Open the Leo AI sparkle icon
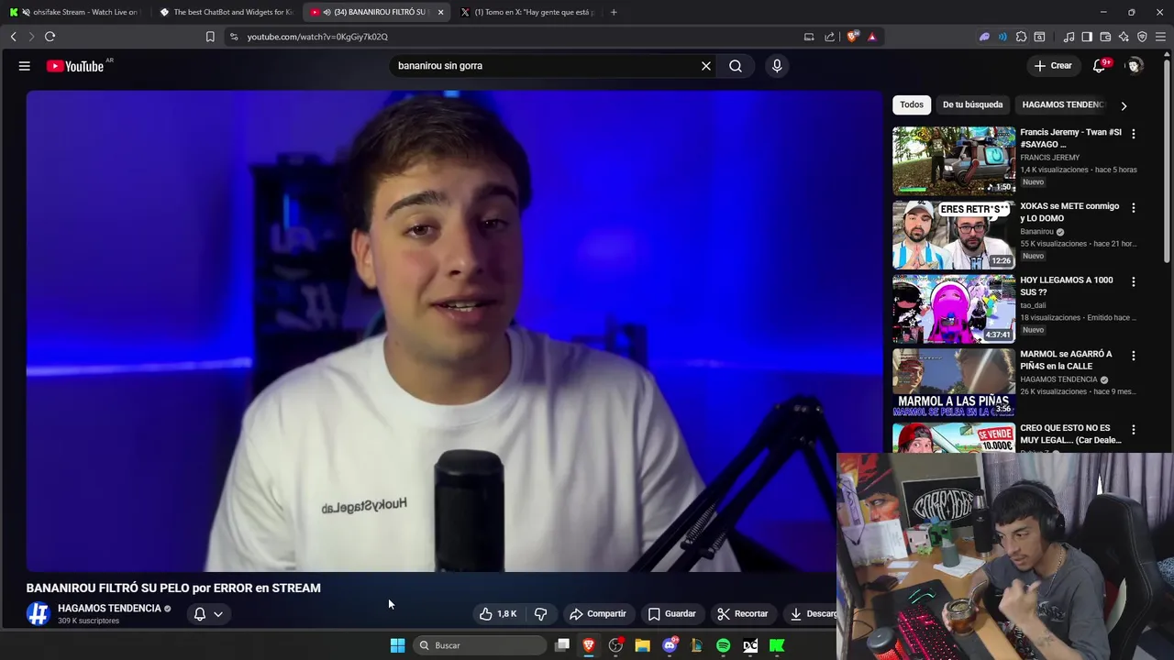The height and width of the screenshot is (660, 1174). click(x=1124, y=37)
